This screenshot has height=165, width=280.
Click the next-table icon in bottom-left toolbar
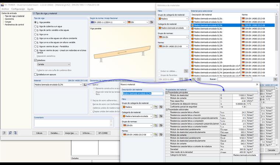(x=15, y=133)
